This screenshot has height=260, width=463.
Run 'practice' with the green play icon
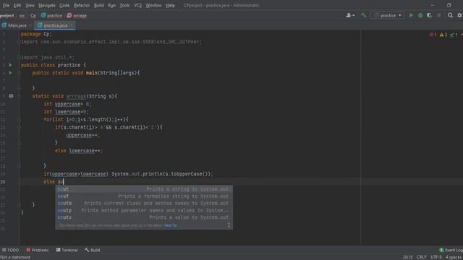click(411, 15)
